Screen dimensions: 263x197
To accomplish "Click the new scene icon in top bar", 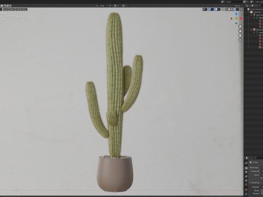I will click(244, 2).
